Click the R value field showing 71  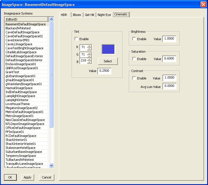(83, 47)
